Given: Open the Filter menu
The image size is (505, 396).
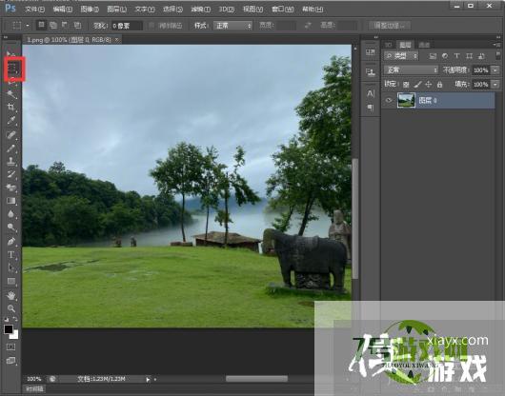Looking at the screenshot, I should (200, 9).
